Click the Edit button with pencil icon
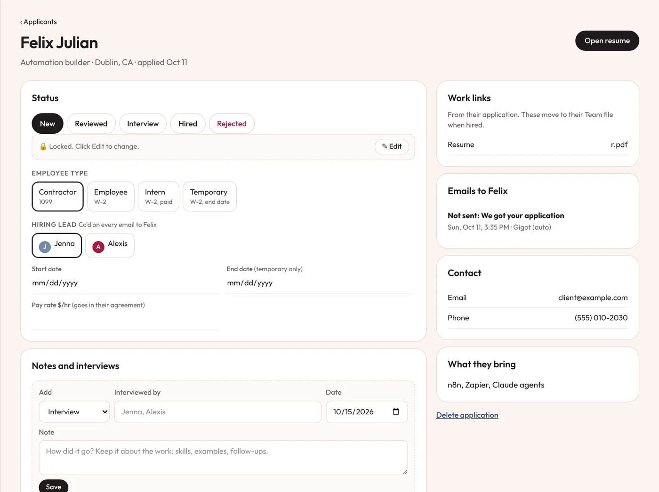The height and width of the screenshot is (492, 659). [x=392, y=146]
